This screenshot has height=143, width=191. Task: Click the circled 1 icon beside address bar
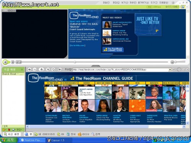coord(179,69)
